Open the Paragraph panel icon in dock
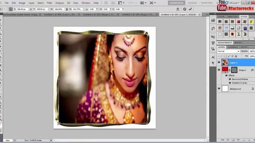Viewport: 255px width, 143px height. point(213,63)
